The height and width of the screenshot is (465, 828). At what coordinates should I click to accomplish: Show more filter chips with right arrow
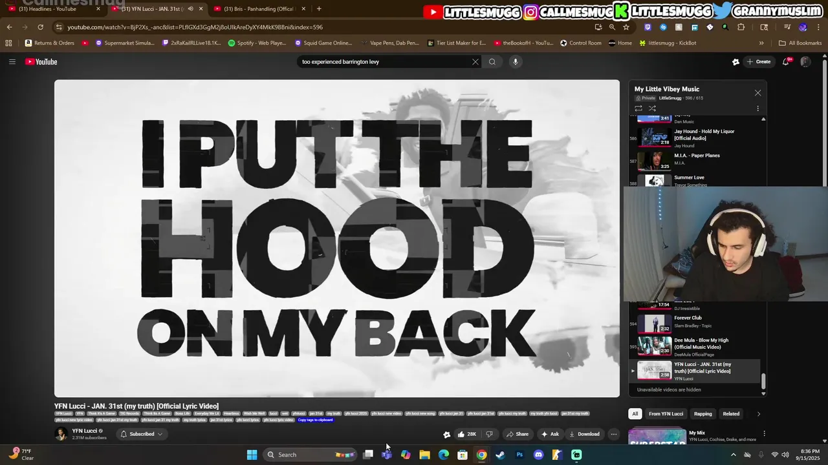758,414
